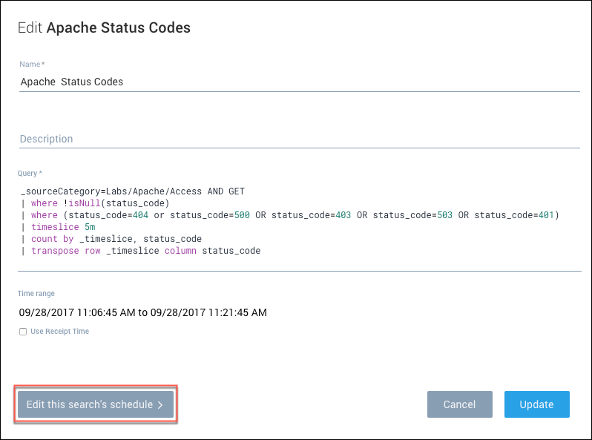Screen dimensions: 592x440
Task: Click the Use Receipt Time label
Action: coord(59,332)
